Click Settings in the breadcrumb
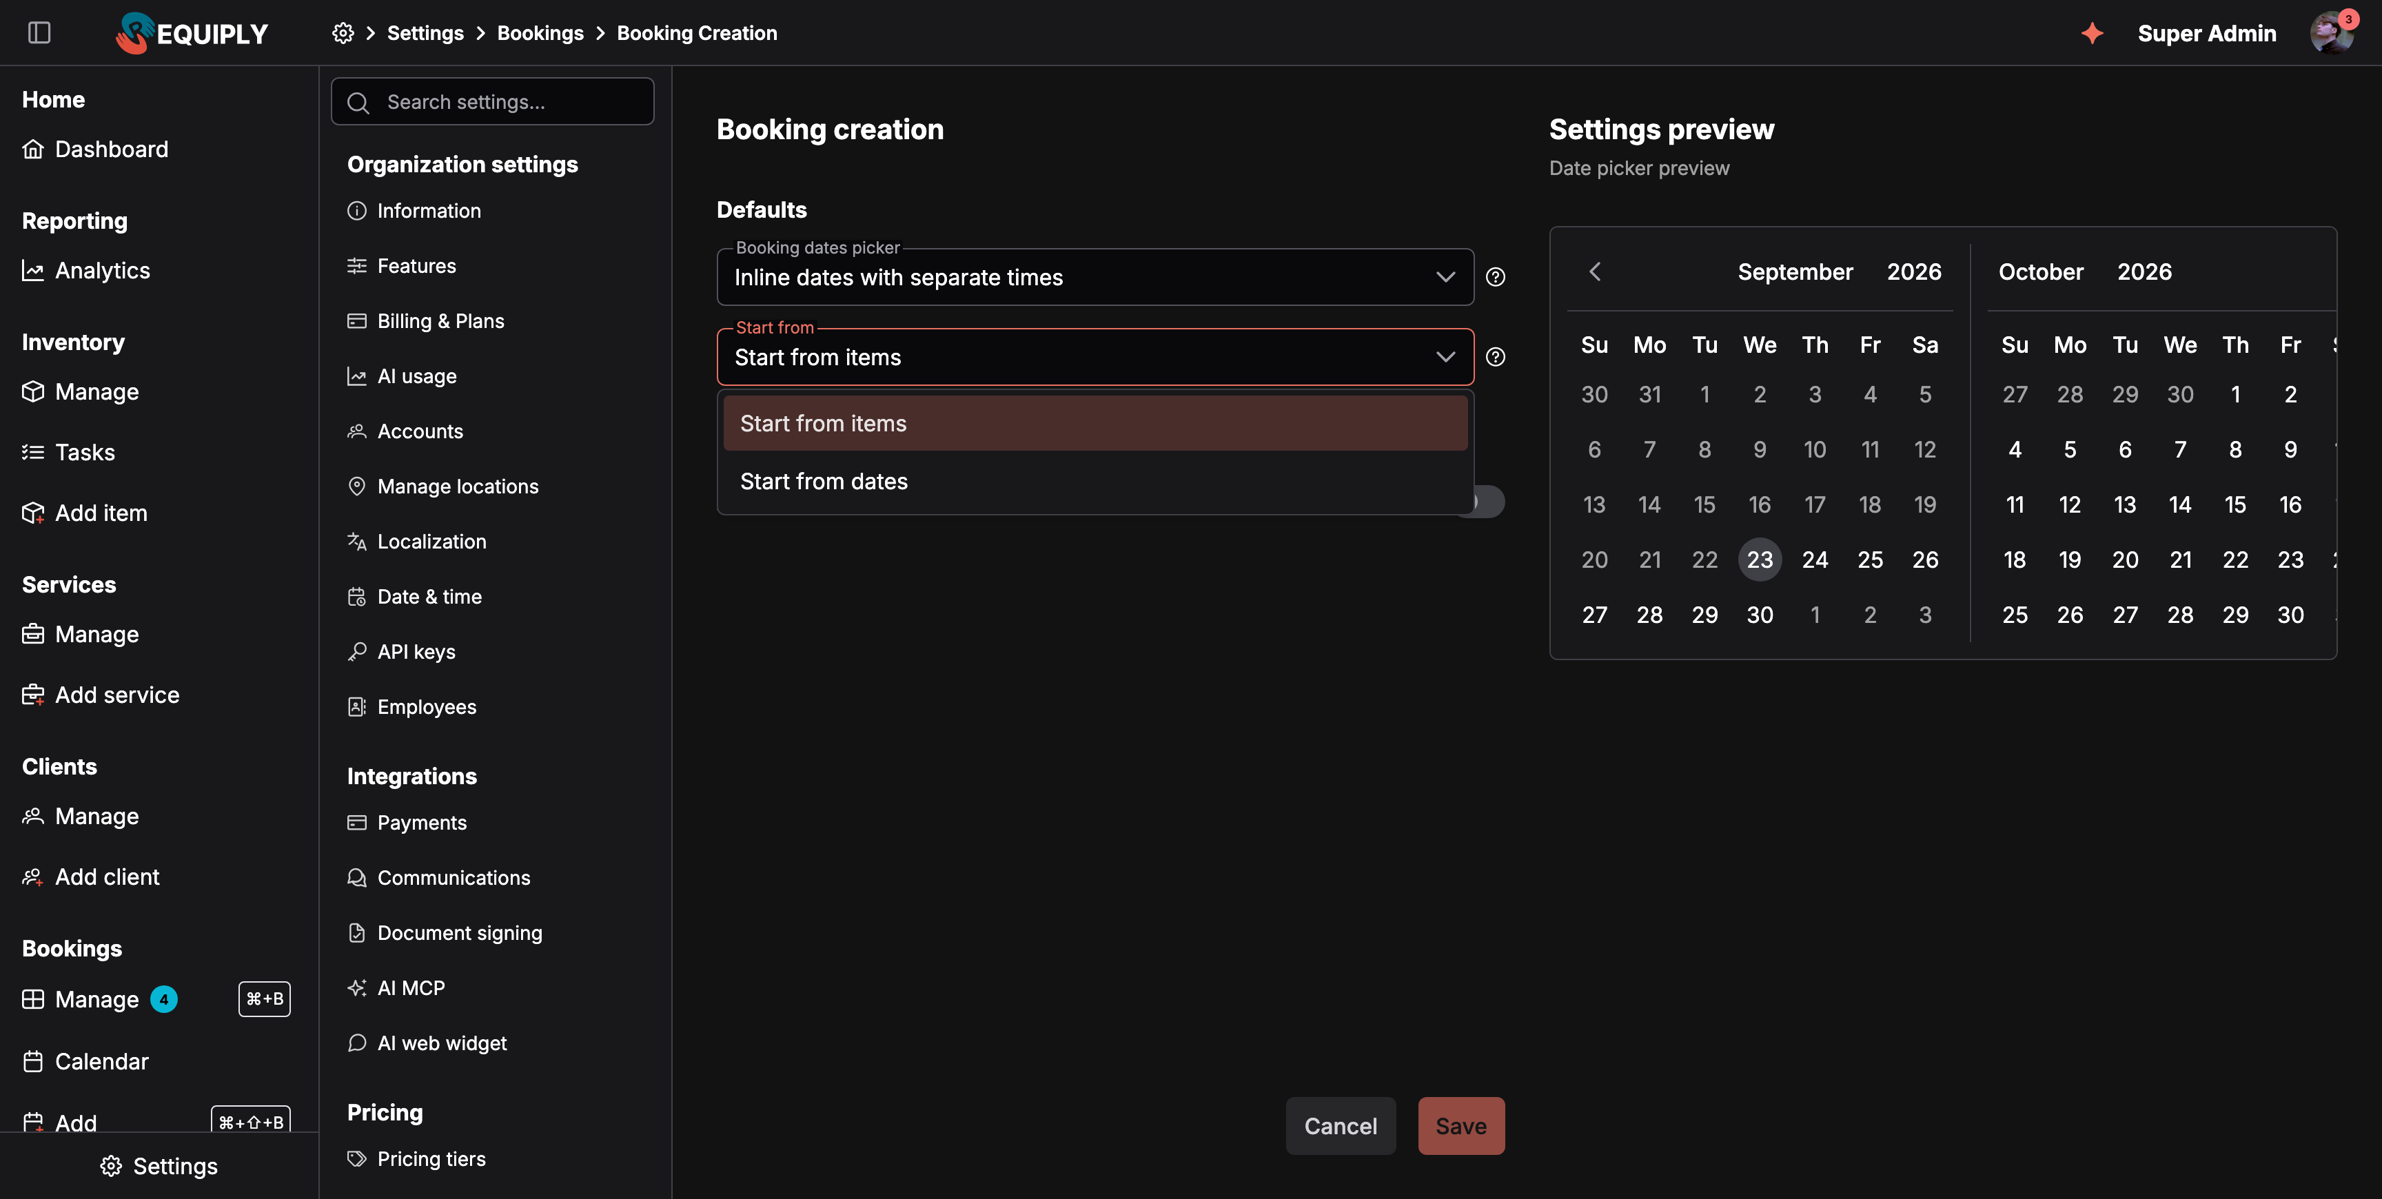The image size is (2382, 1199). point(425,33)
